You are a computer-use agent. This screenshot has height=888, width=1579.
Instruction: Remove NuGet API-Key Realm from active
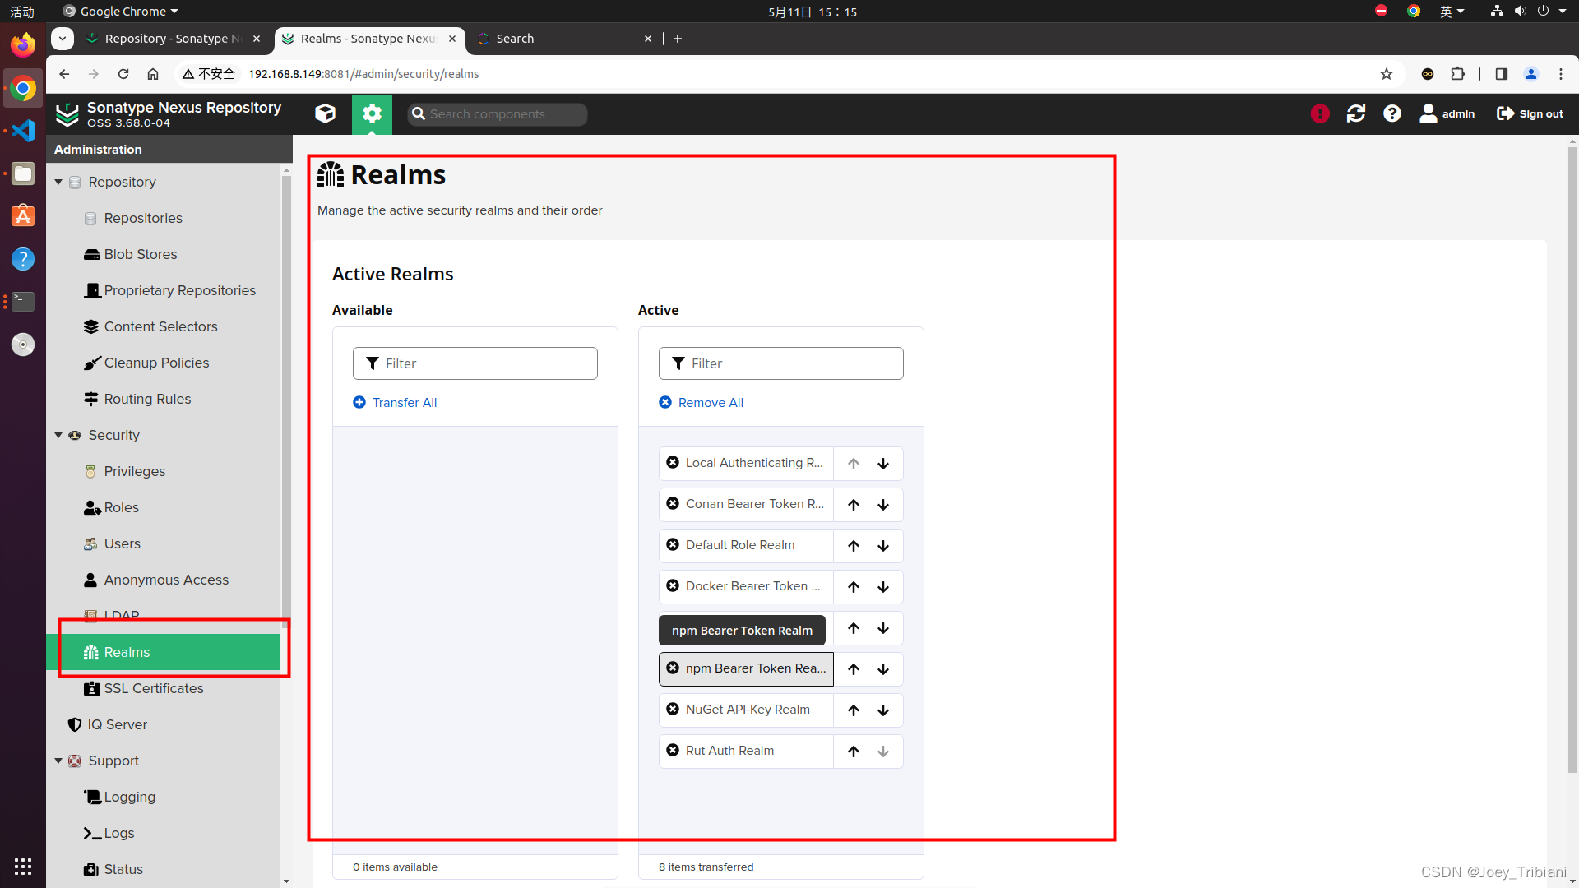673,710
